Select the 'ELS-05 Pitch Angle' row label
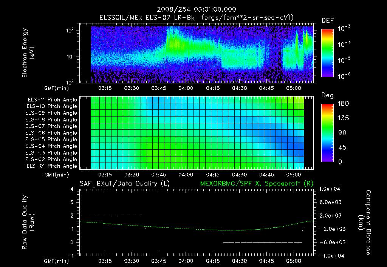The height and width of the screenshot is (267, 387). 51,140
